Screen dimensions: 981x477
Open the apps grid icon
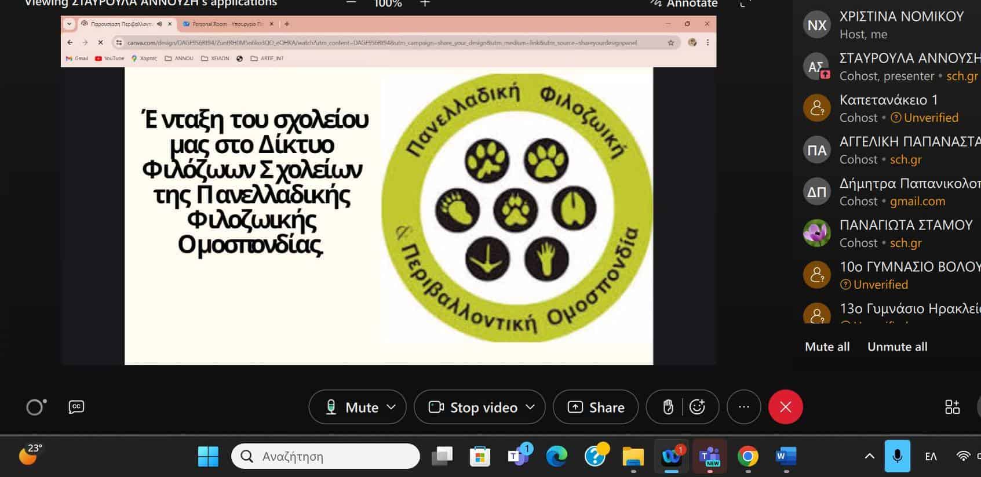pos(952,407)
